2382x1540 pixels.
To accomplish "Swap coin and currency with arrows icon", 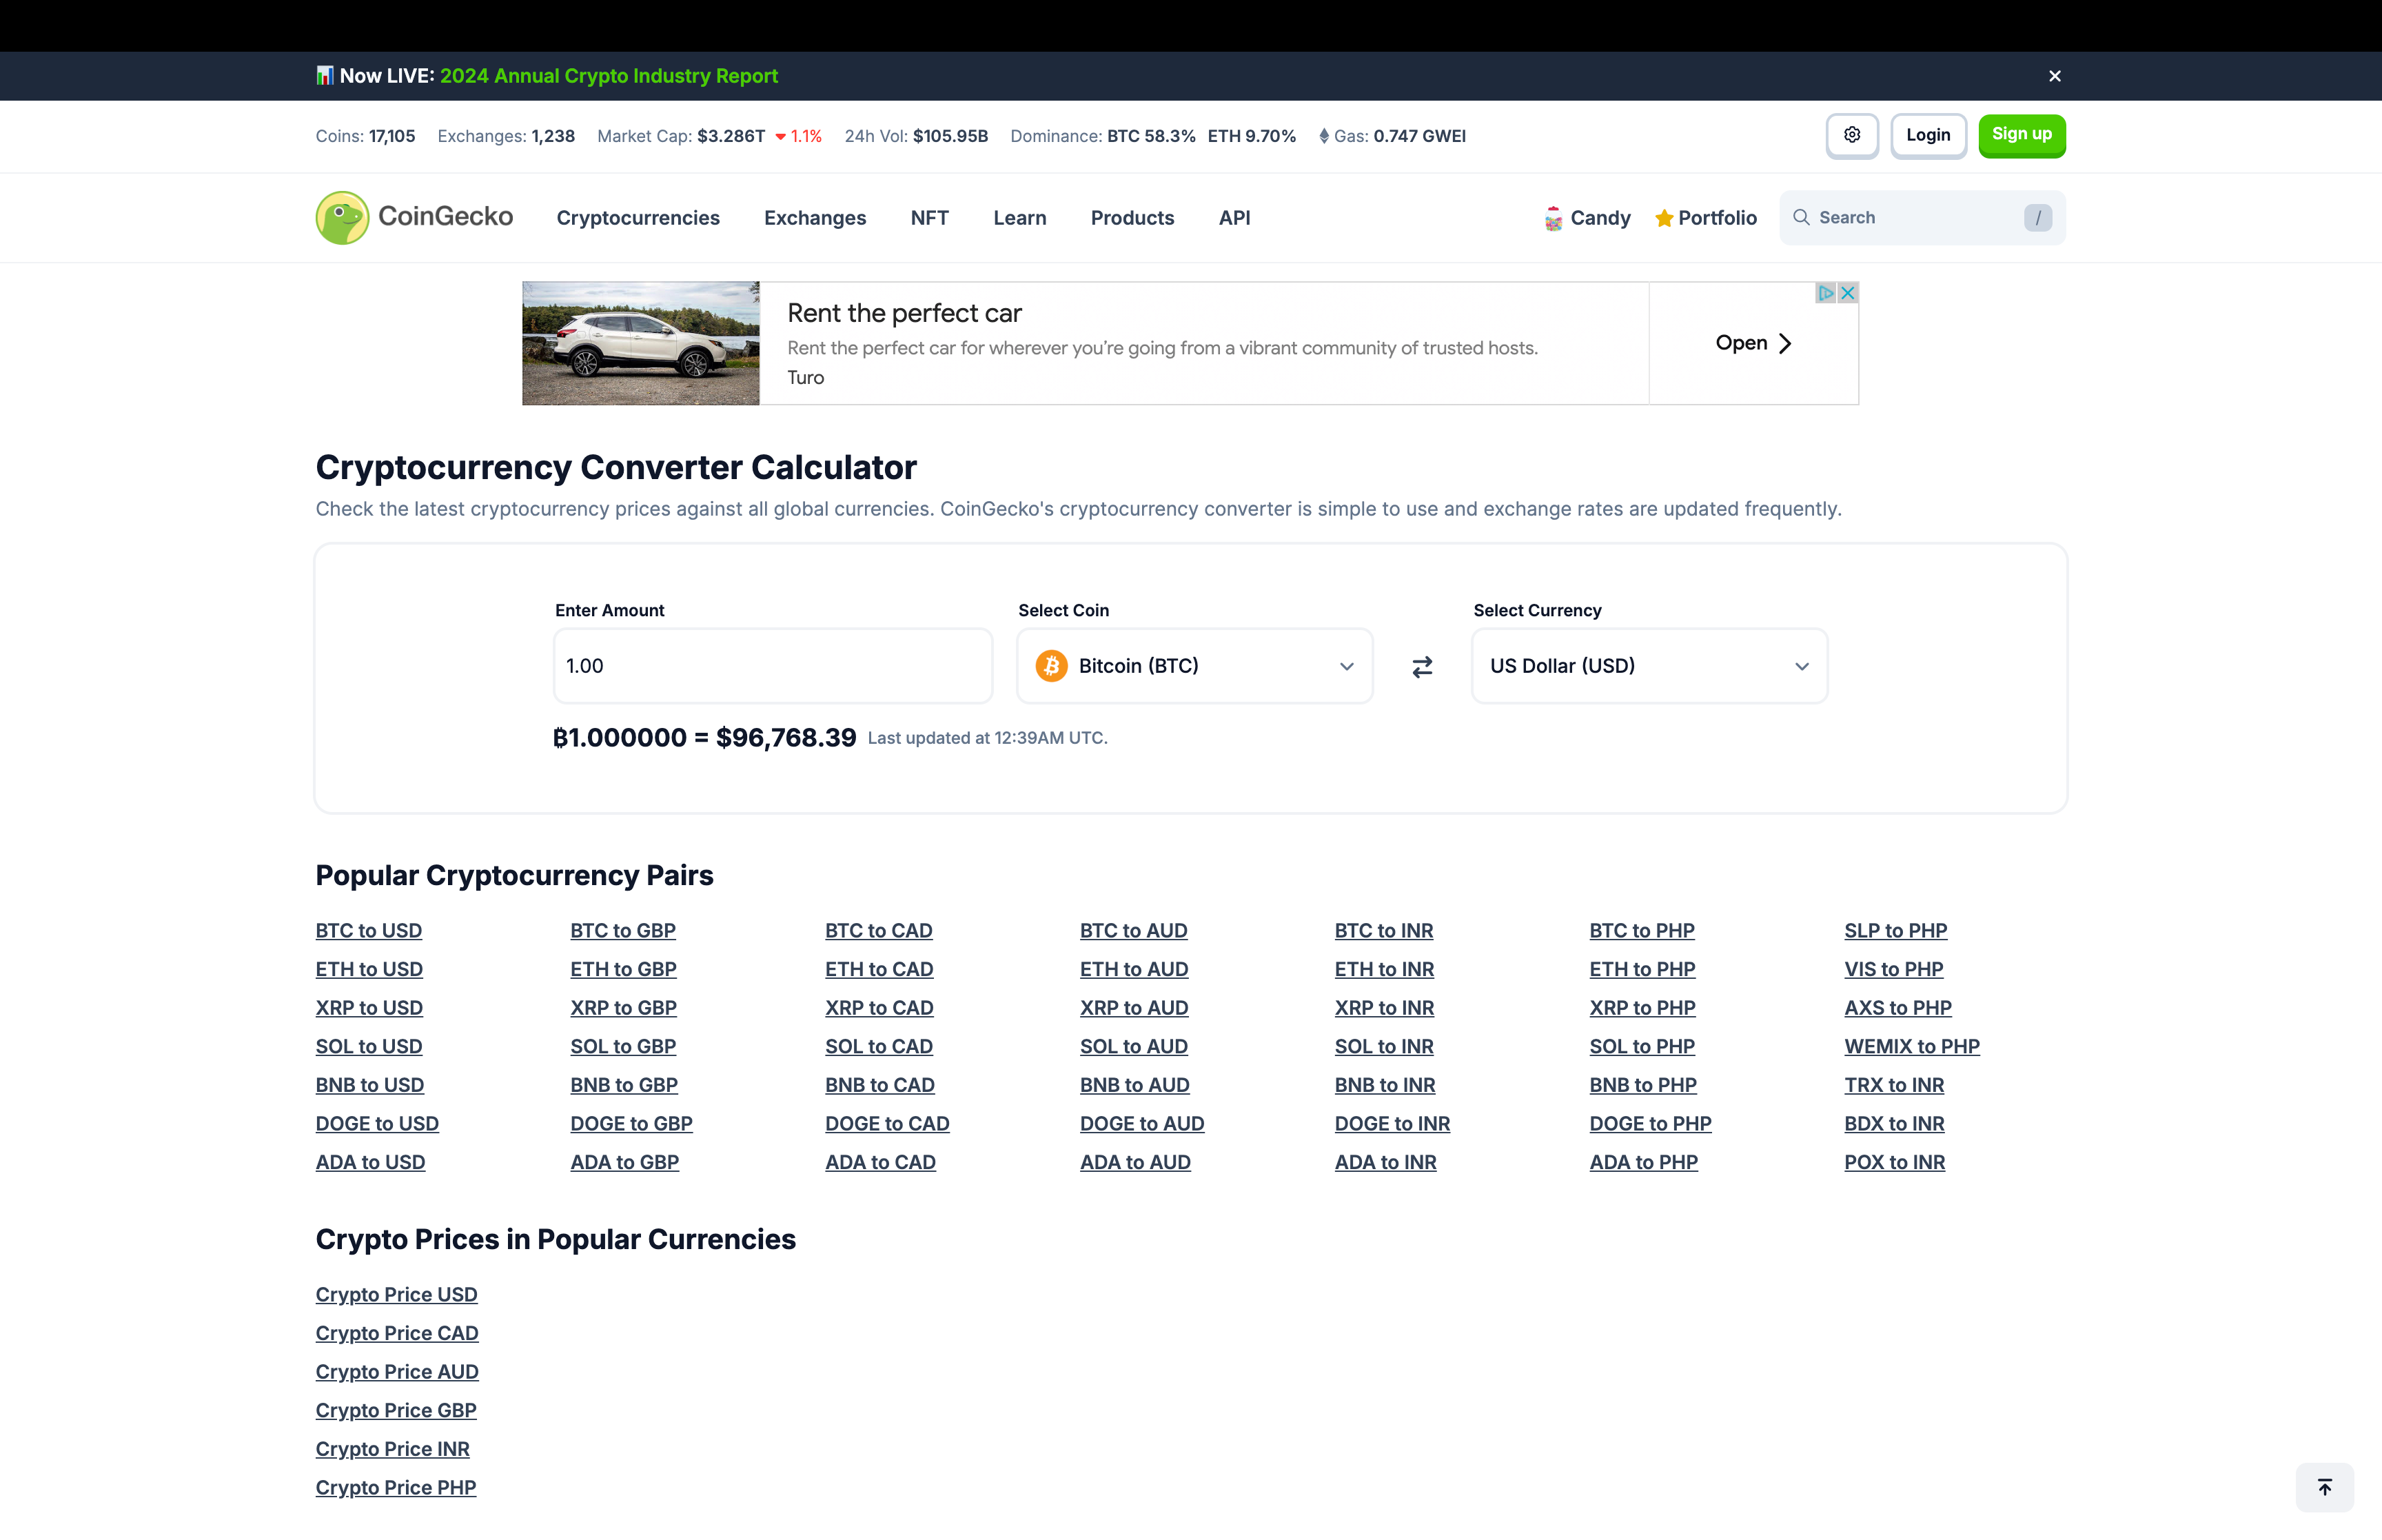I will click(1423, 667).
